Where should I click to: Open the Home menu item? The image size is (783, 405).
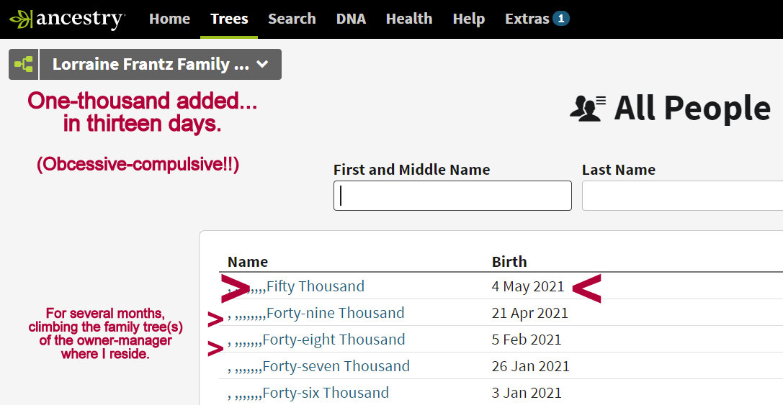pyautogui.click(x=169, y=19)
